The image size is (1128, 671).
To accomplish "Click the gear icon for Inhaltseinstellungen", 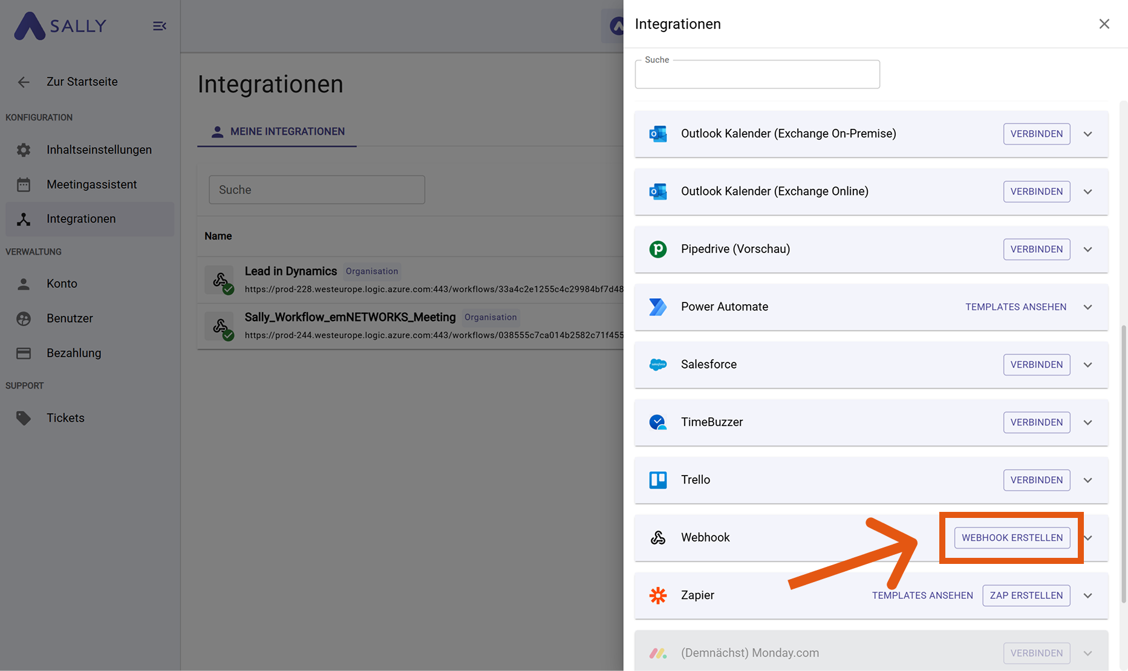I will [24, 150].
